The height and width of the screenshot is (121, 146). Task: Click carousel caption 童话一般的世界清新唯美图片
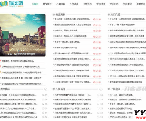click(x=21, y=54)
